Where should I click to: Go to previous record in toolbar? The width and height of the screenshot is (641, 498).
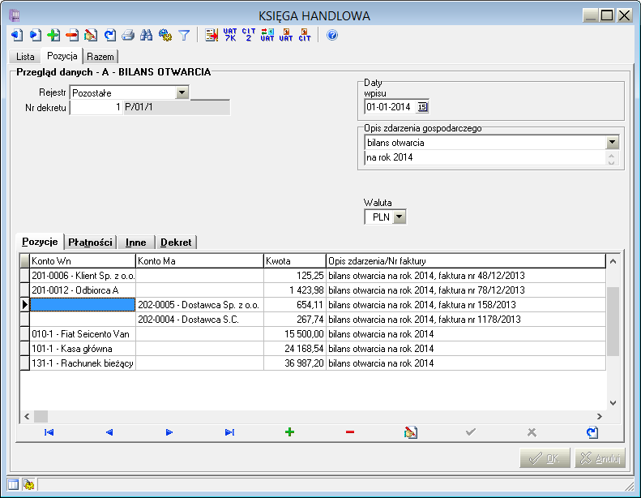pyautogui.click(x=17, y=35)
